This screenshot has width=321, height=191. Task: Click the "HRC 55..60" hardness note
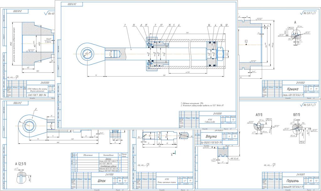pyautogui.click(x=234, y=158)
